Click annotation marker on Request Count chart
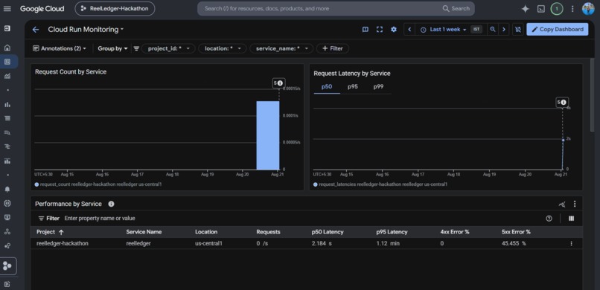 pyautogui.click(x=279, y=83)
